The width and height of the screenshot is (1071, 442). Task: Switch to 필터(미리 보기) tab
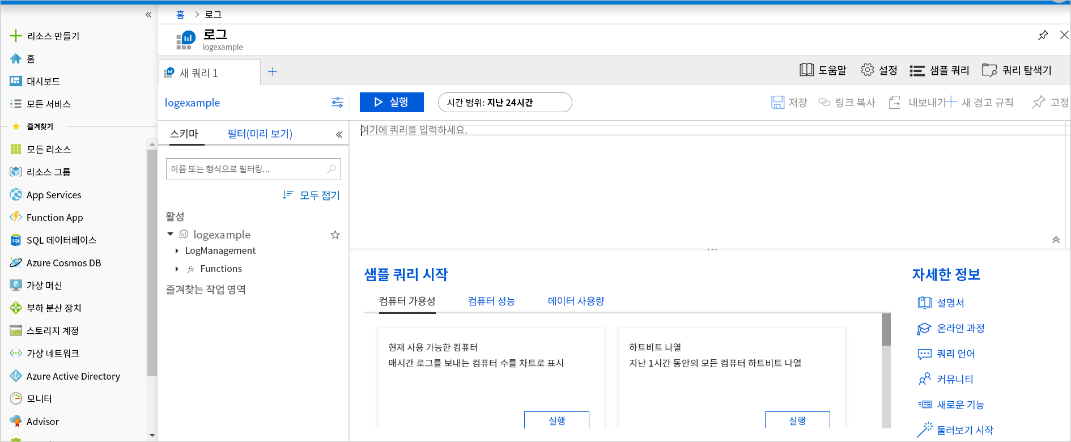point(260,134)
